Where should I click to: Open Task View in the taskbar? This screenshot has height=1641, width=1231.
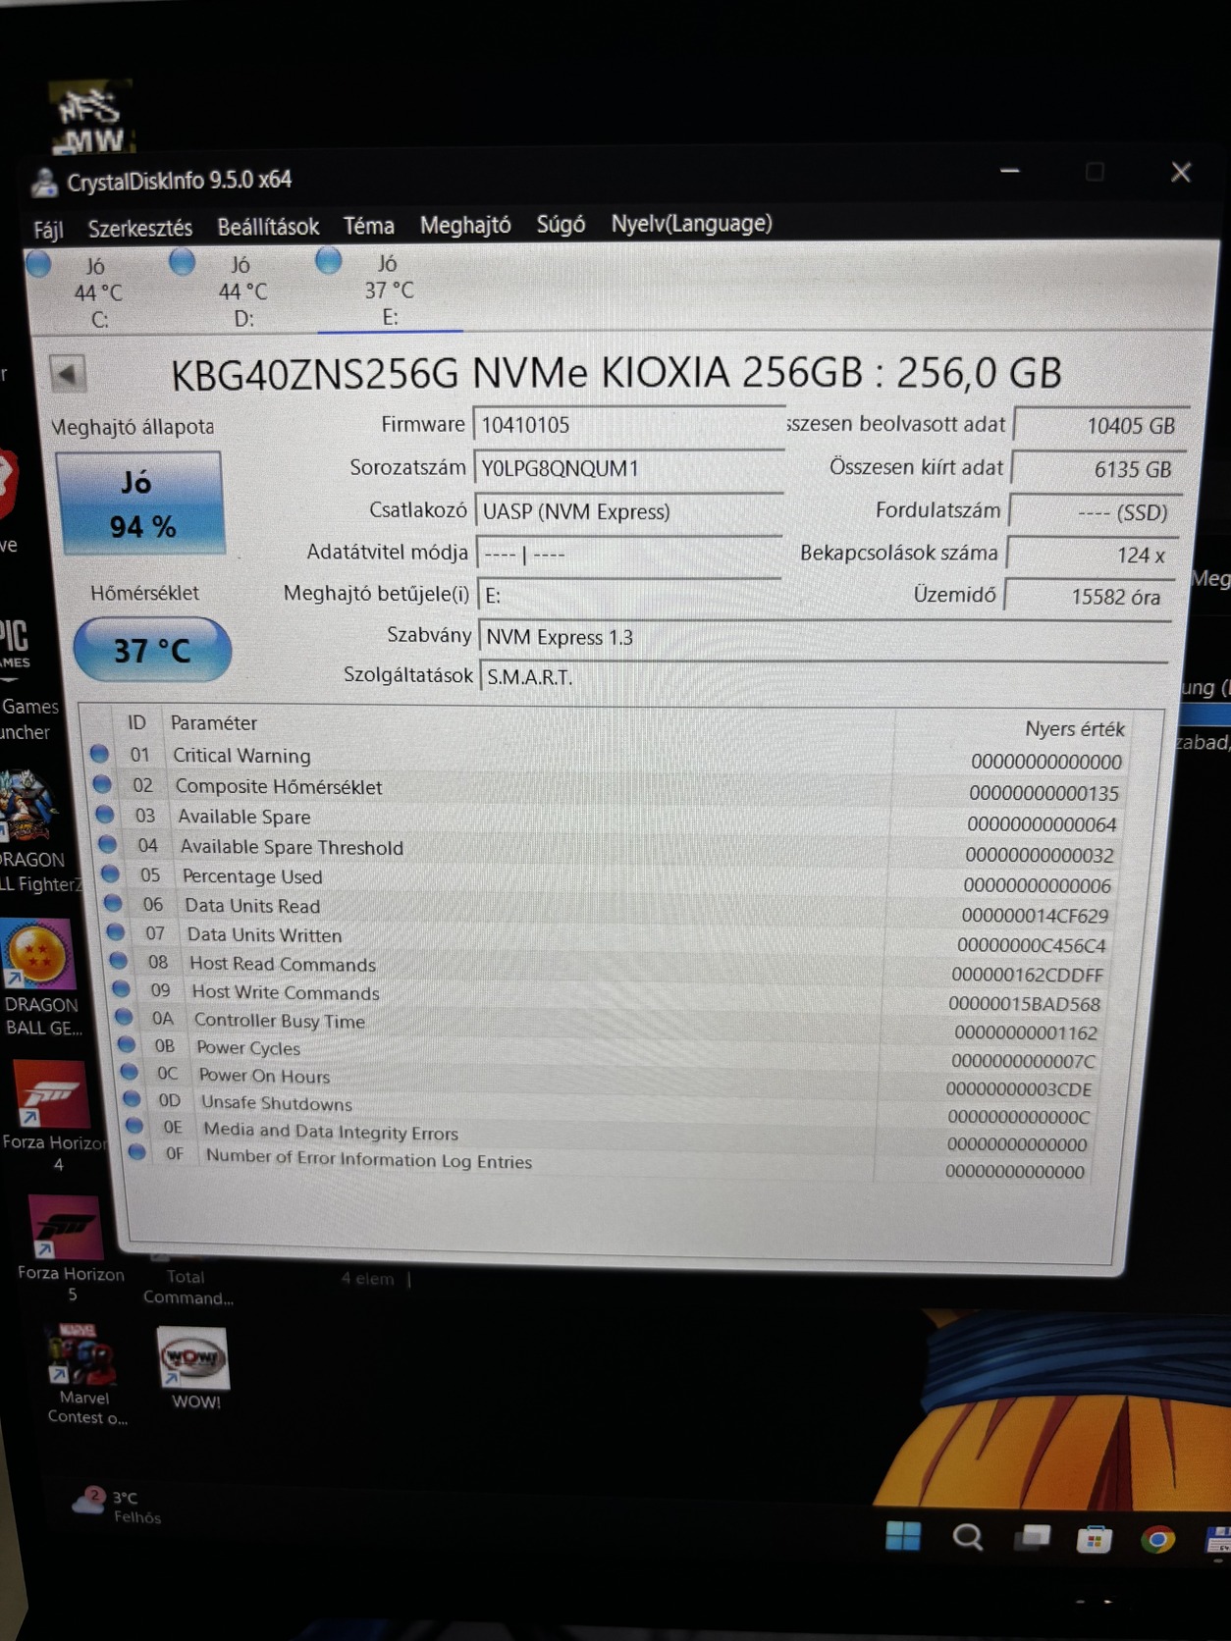pyautogui.click(x=1031, y=1537)
